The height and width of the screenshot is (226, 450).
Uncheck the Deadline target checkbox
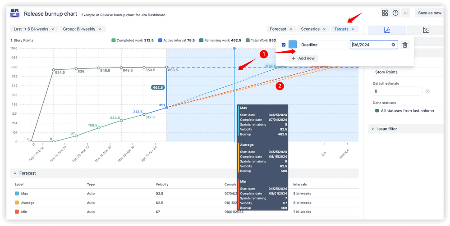283,45
